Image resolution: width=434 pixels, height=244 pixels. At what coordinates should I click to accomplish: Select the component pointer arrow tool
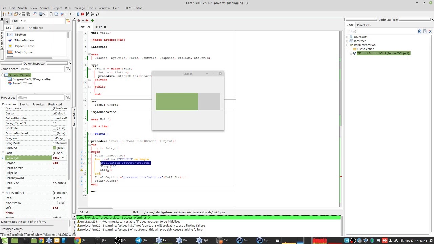(x=7, y=21)
